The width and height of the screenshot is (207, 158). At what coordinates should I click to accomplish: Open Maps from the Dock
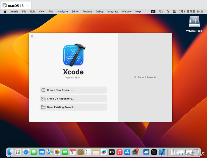49,152
